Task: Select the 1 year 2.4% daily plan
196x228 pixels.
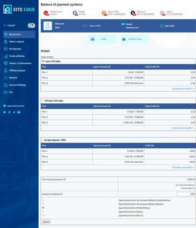Action: (43, 61)
